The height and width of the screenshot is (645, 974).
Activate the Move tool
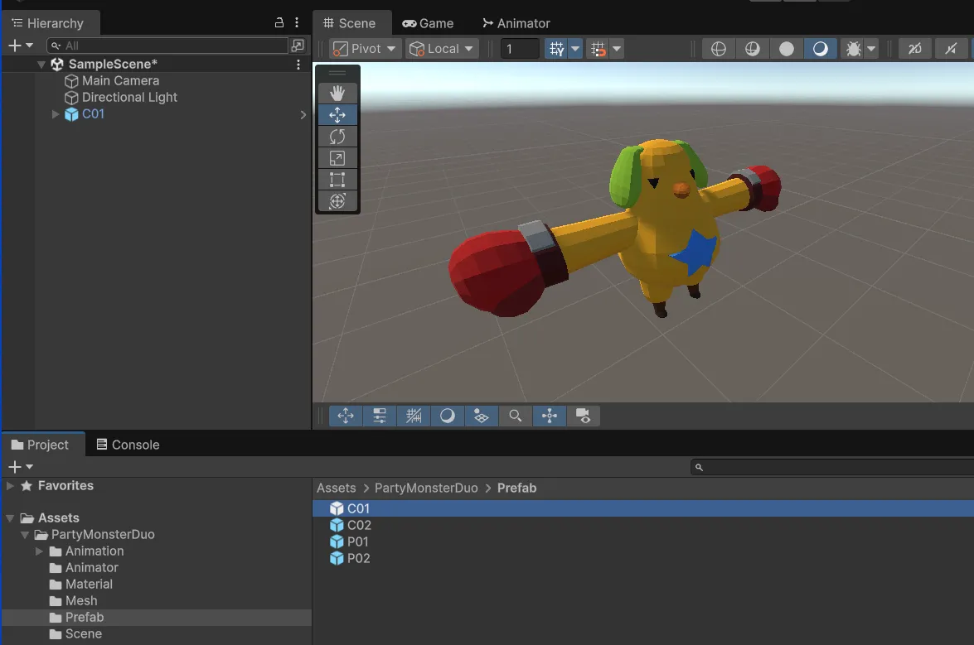coord(337,115)
